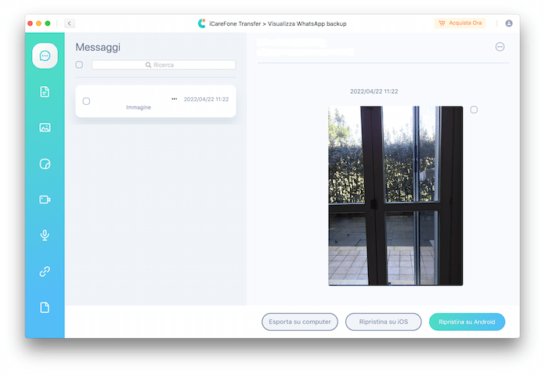The width and height of the screenshot is (545, 374).
Task: Open the Messages chat bubble sidebar icon
Action: (x=45, y=56)
